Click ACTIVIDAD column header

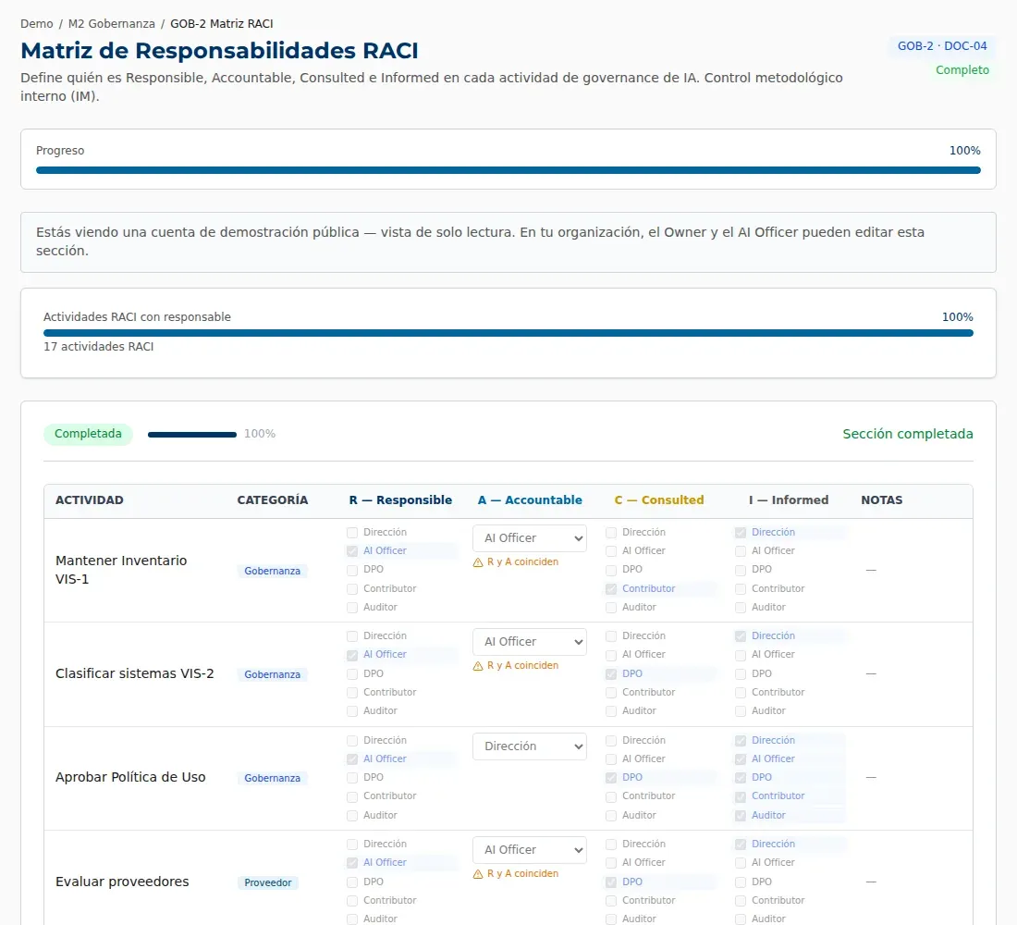[x=90, y=500]
